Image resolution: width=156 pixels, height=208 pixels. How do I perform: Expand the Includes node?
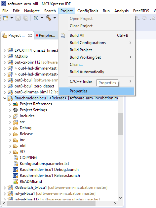10,116
